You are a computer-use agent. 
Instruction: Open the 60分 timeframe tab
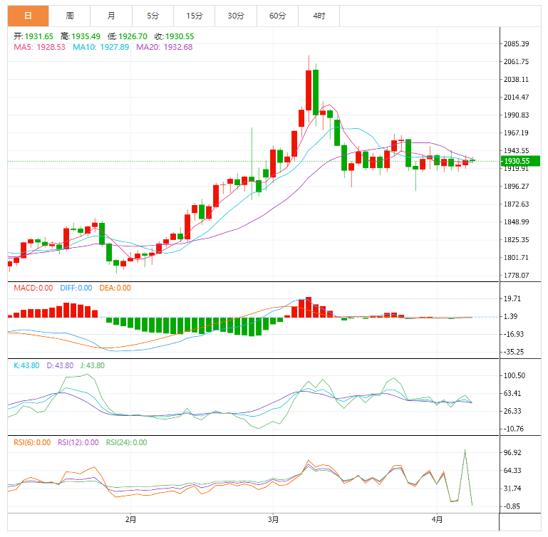tap(277, 16)
